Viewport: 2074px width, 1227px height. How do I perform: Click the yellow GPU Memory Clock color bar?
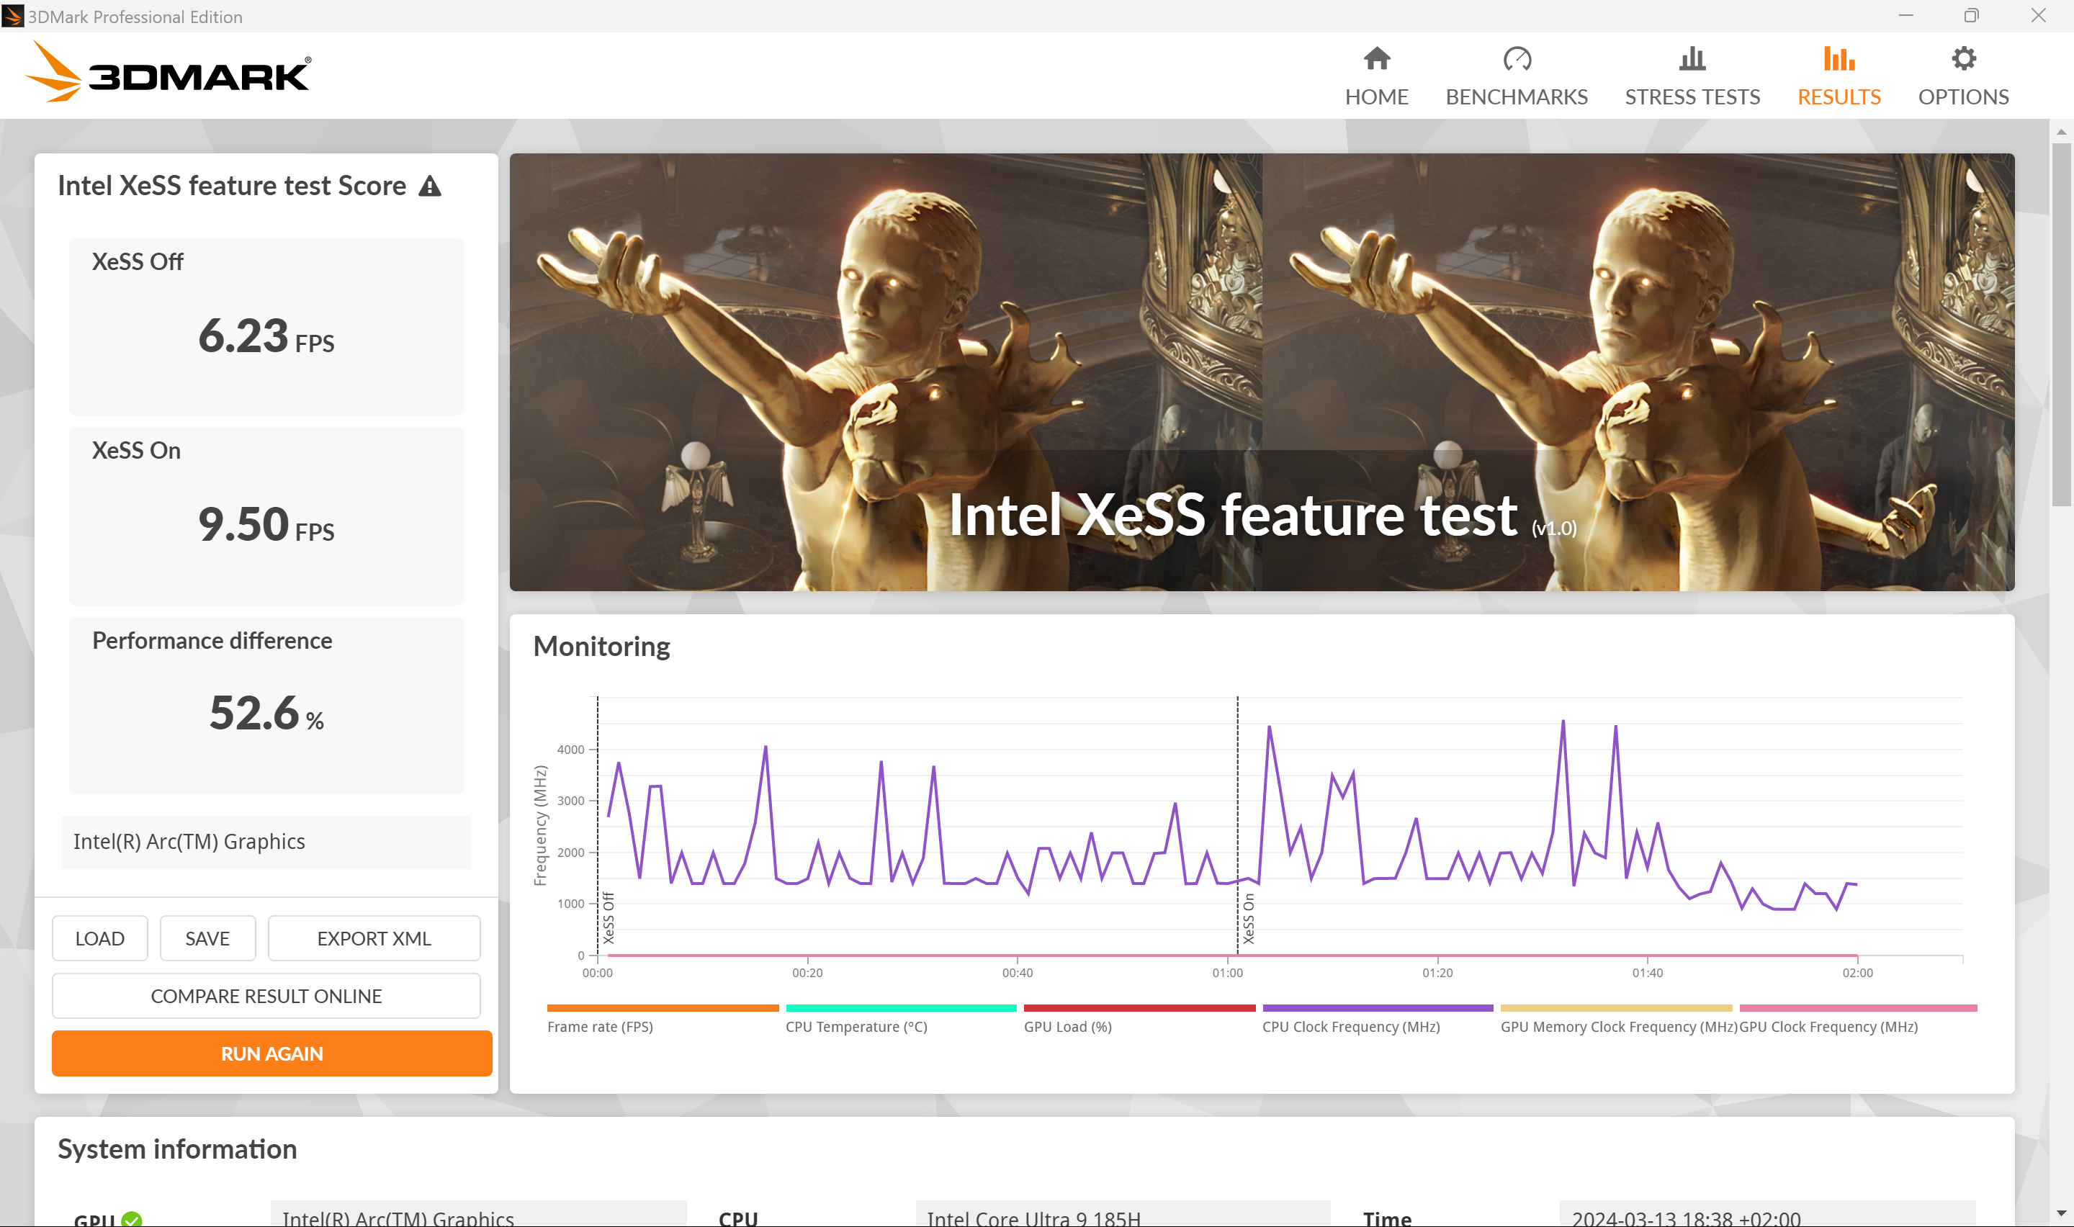click(x=1616, y=1008)
